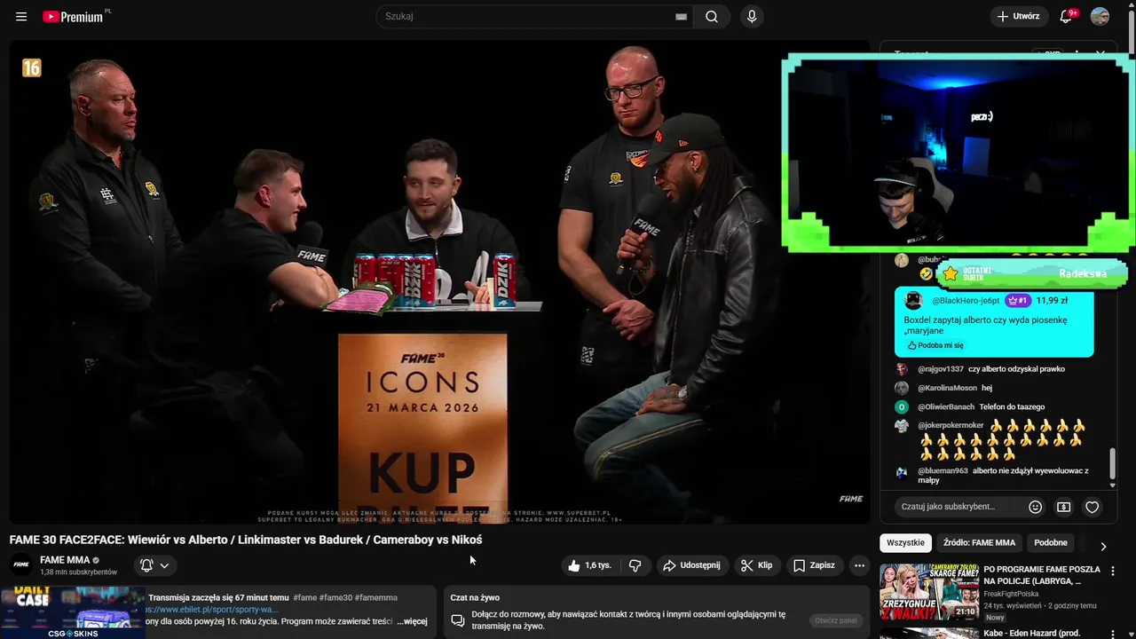The height and width of the screenshot is (639, 1136).
Task: Dislike the video with thumbs down
Action: click(635, 565)
